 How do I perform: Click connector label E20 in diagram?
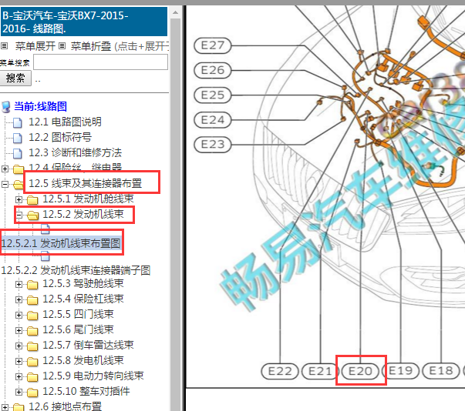click(x=360, y=371)
